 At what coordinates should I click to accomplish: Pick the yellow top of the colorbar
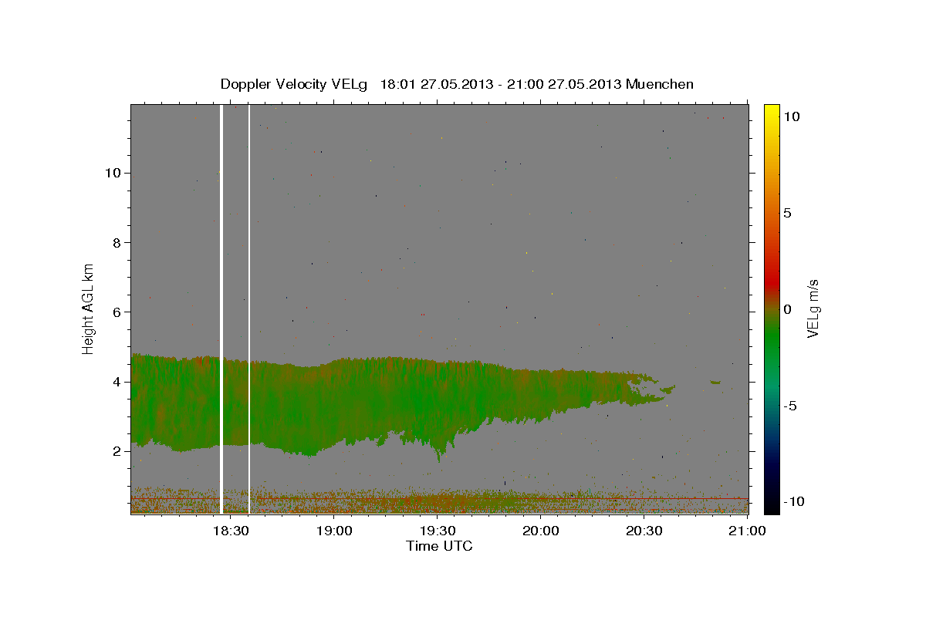771,112
